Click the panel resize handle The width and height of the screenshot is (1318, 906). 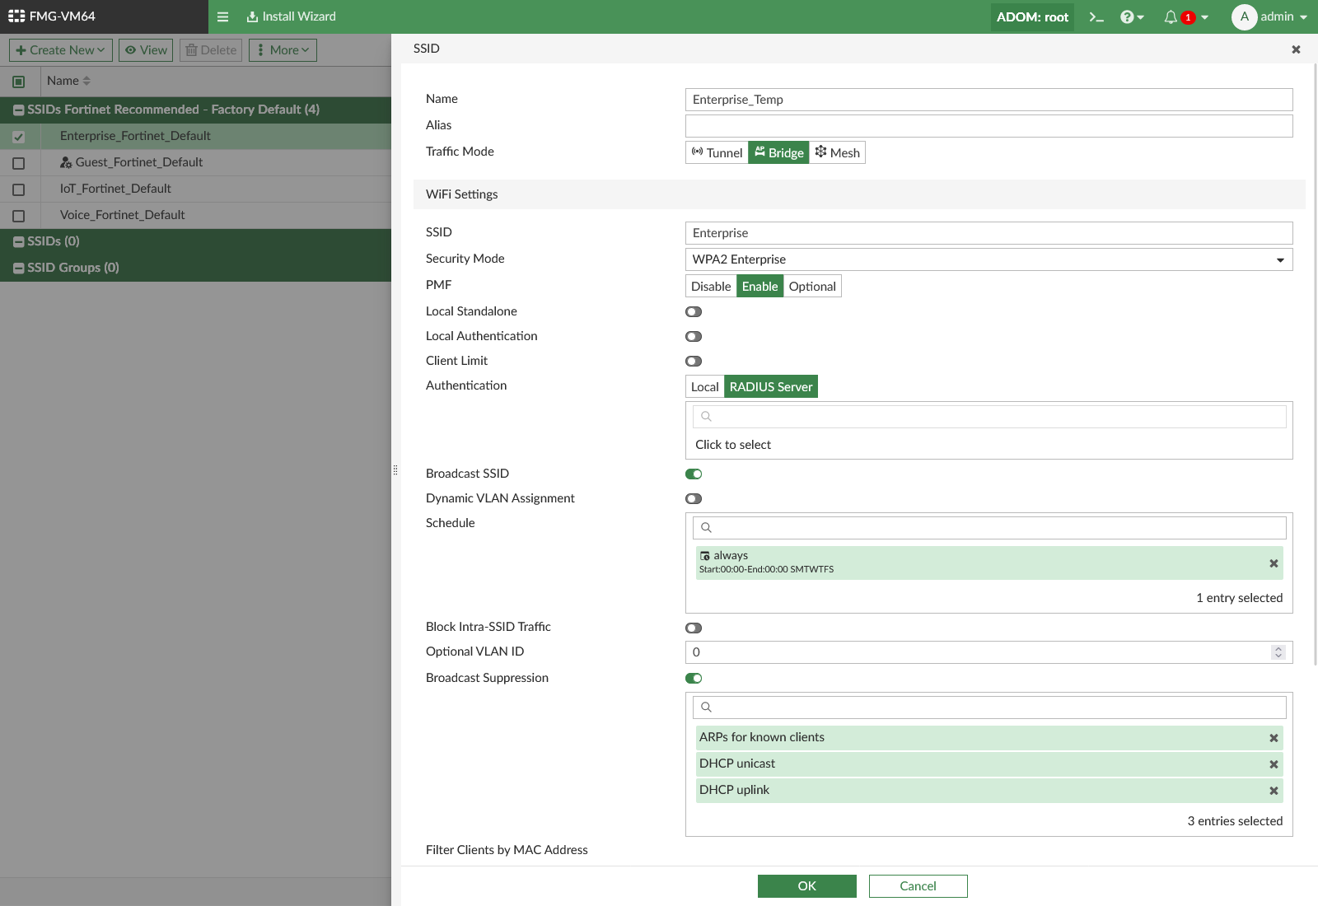[395, 470]
